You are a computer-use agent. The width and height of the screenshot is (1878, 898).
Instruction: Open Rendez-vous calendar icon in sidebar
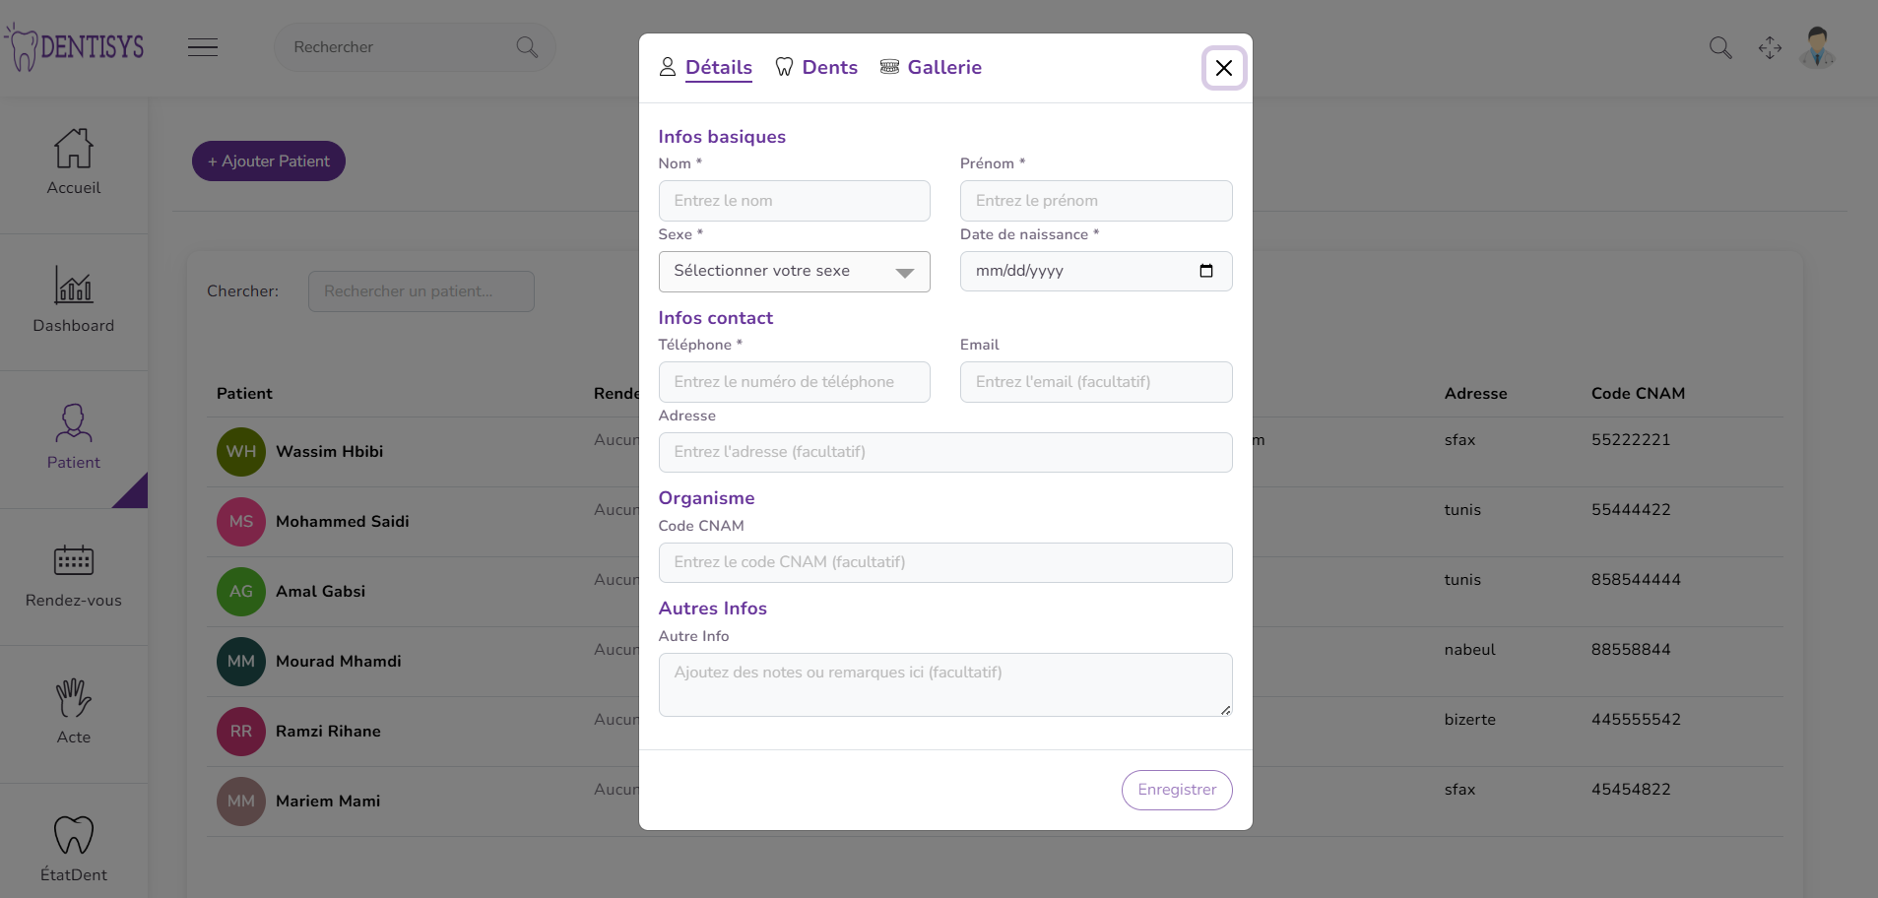[x=74, y=560]
